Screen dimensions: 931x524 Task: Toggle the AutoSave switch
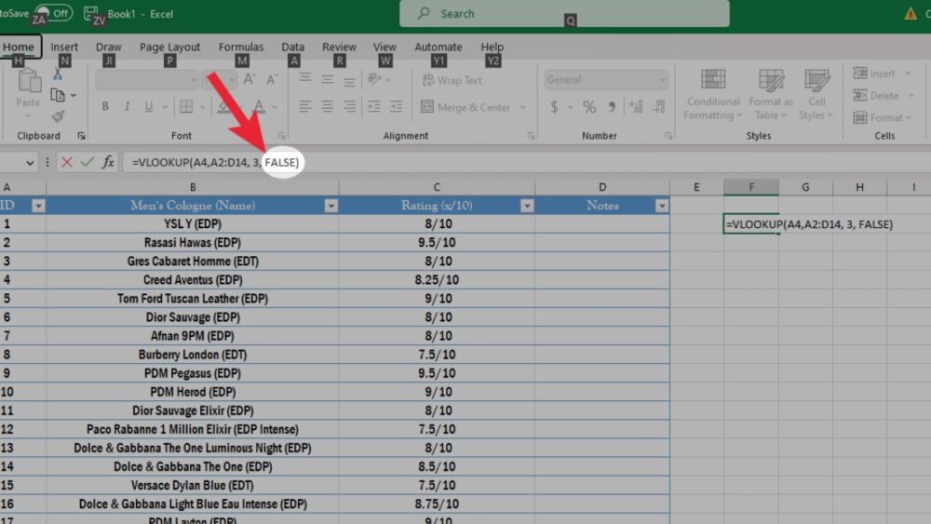53,13
